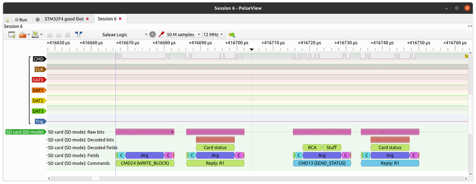Click the CMD24 (WRITE_BLOCK) annotation
Image resolution: width=476 pixels, height=184 pixels.
(x=145, y=163)
